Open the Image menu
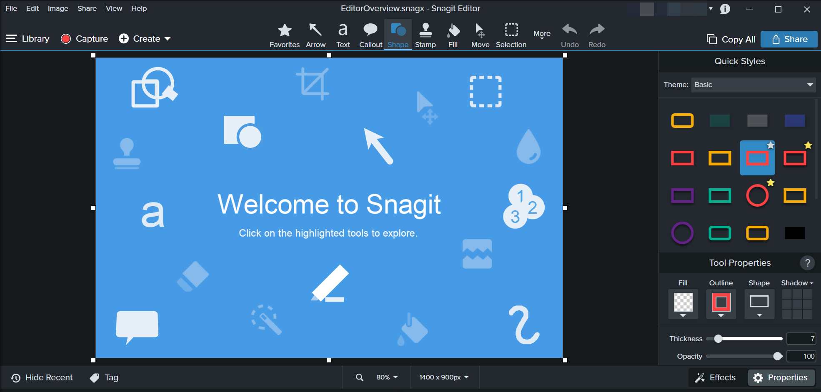Screen dimensions: 821x392 tap(58, 8)
